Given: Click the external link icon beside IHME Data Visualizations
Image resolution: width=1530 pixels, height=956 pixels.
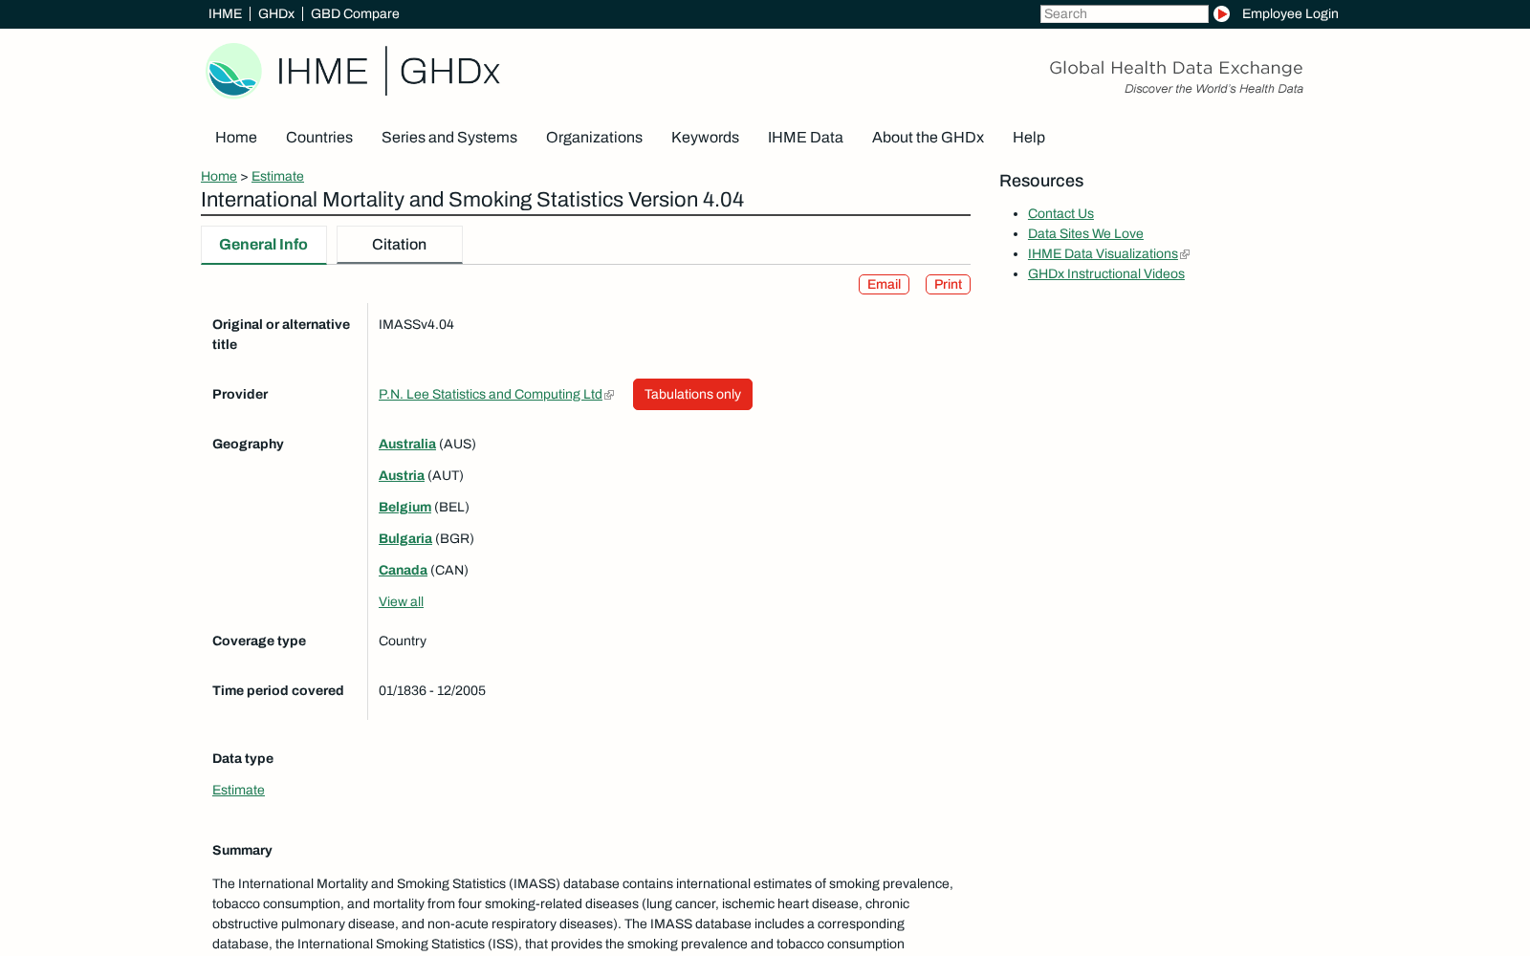Looking at the screenshot, I should [1185, 254].
